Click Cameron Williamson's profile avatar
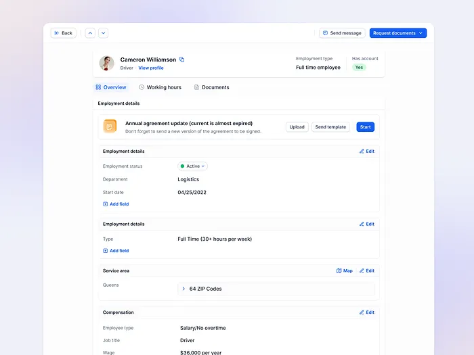 [107, 63]
